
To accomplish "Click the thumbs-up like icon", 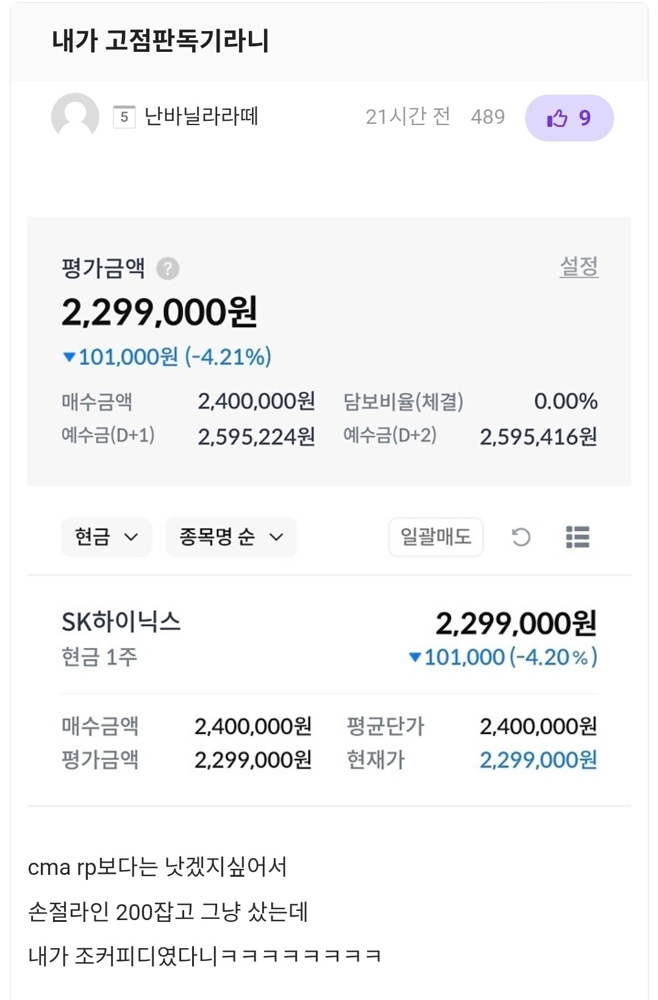I will point(557,118).
